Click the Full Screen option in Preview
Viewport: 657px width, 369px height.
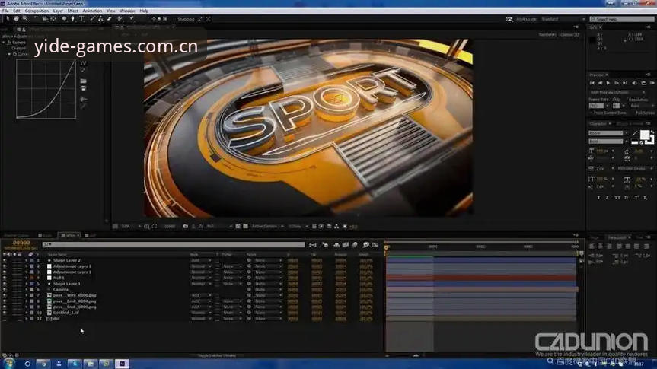coord(644,113)
